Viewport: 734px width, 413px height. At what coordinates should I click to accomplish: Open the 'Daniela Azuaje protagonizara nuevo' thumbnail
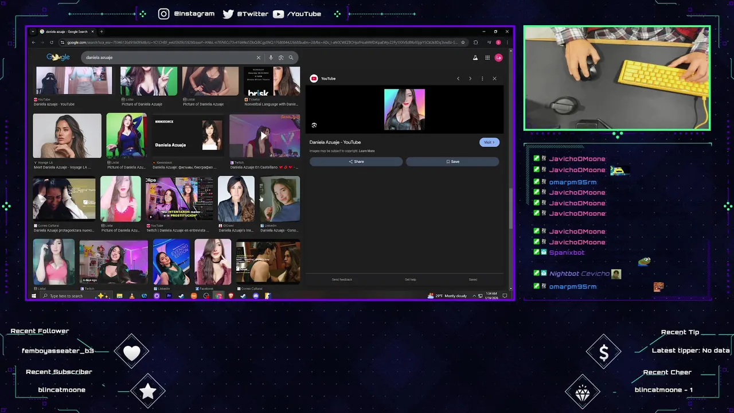coord(64,198)
